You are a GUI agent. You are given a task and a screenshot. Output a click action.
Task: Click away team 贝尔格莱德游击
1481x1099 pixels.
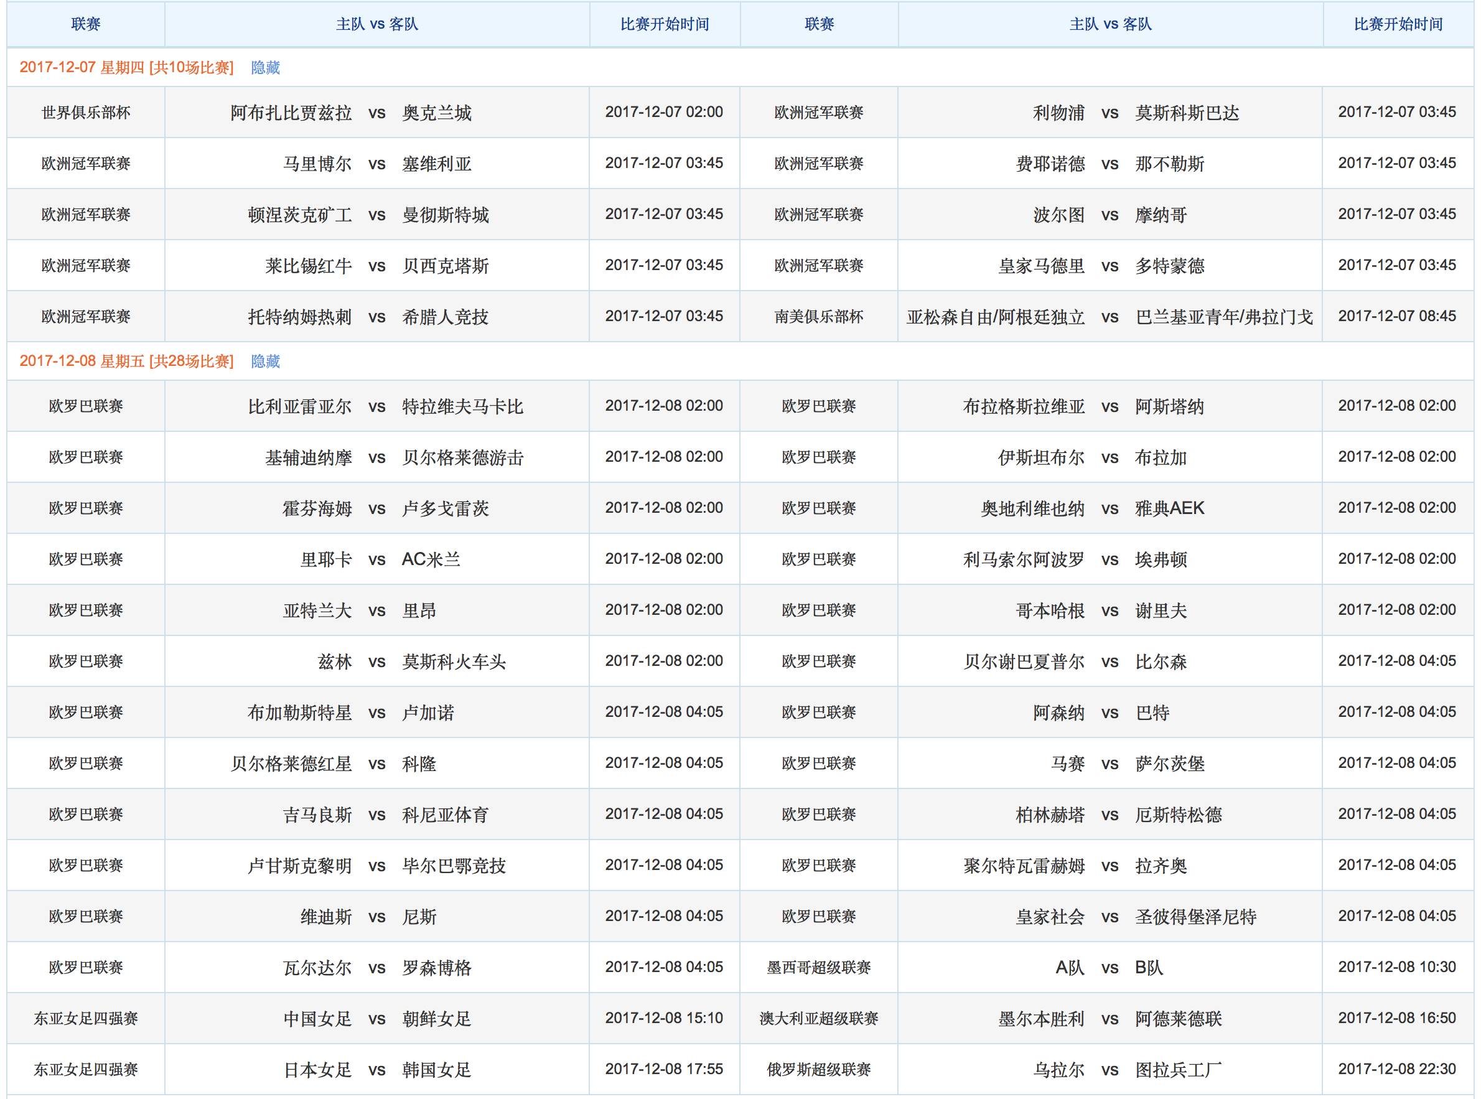[463, 457]
